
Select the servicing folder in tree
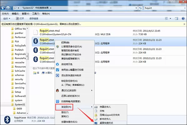[18, 88]
